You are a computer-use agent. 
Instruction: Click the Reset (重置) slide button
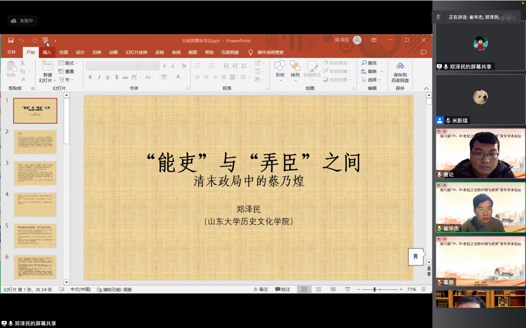pyautogui.click(x=66, y=72)
